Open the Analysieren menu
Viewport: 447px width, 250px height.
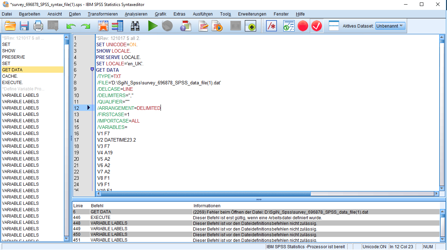(x=136, y=14)
